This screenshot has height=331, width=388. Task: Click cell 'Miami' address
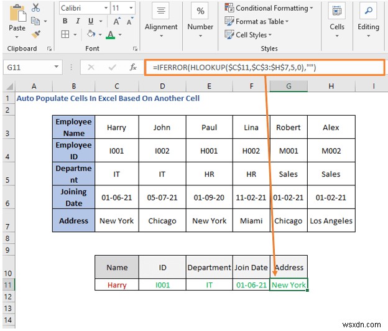click(251, 221)
